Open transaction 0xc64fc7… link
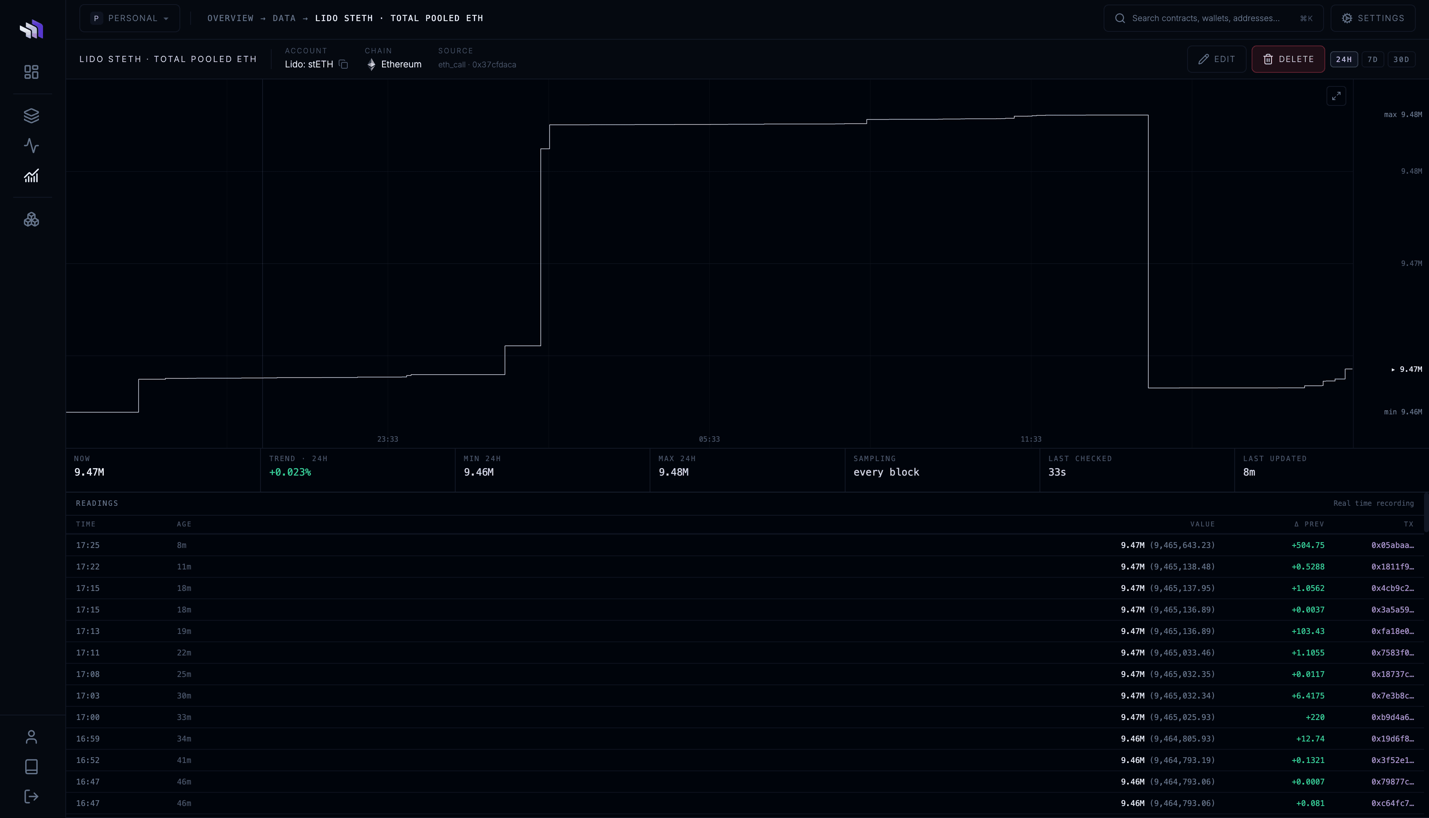 click(x=1393, y=804)
